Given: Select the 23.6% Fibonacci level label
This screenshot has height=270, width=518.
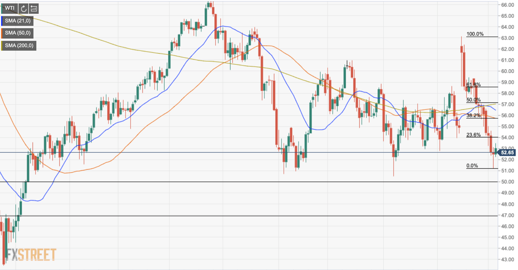Looking at the screenshot, I should tap(473, 135).
